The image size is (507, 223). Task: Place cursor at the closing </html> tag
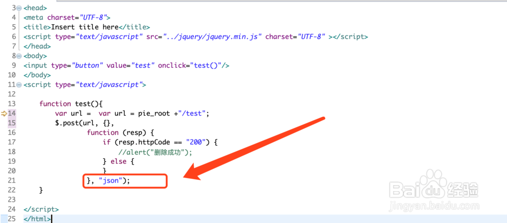(37, 219)
